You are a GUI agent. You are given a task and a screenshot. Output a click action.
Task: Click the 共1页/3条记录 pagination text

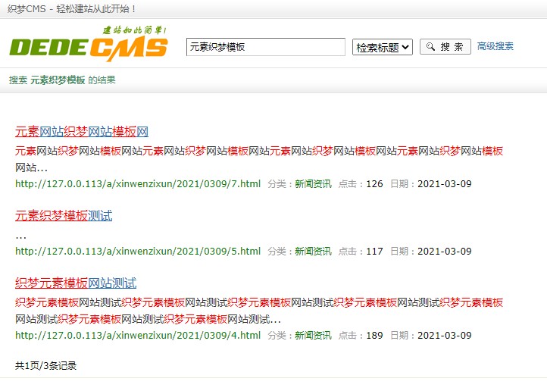tap(45, 365)
